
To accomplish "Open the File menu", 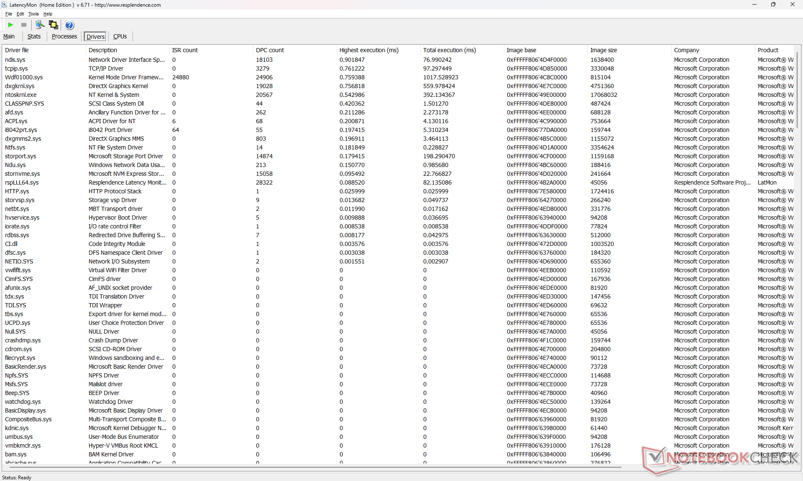I will point(8,14).
